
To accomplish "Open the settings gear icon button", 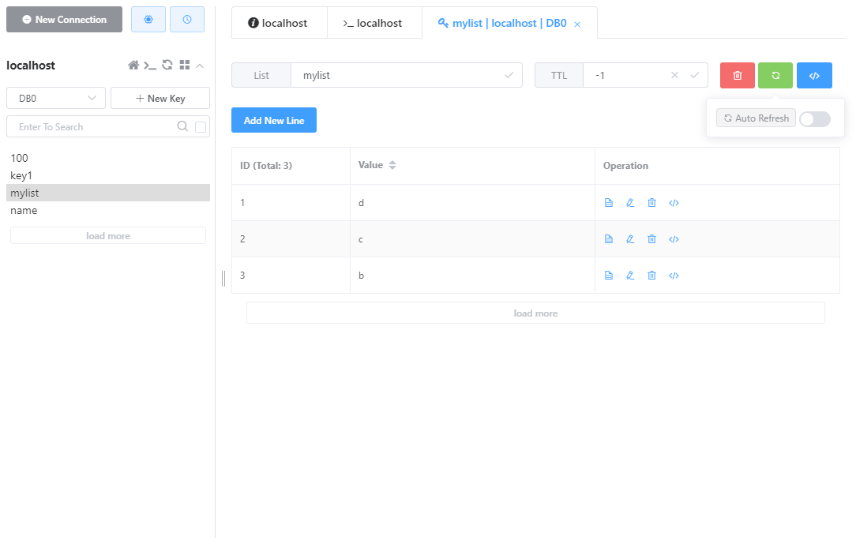I will point(148,20).
